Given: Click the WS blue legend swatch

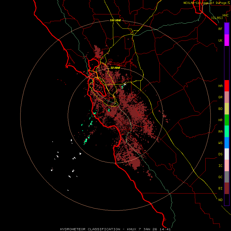Looking at the screenshot, I should tap(227, 143).
